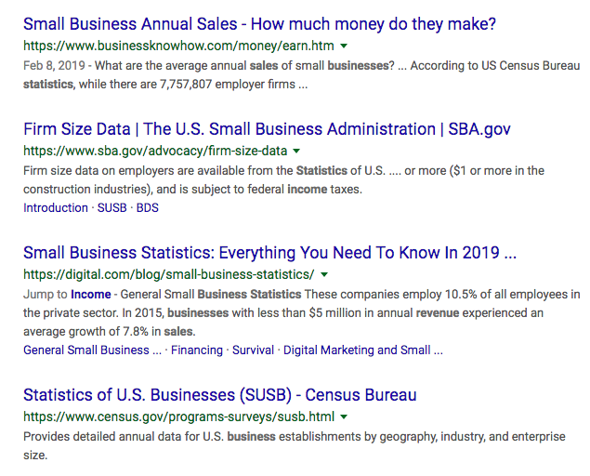This screenshot has height=476, width=590.
Task: Click the sba.gov advocacy green URL text
Action: [155, 151]
